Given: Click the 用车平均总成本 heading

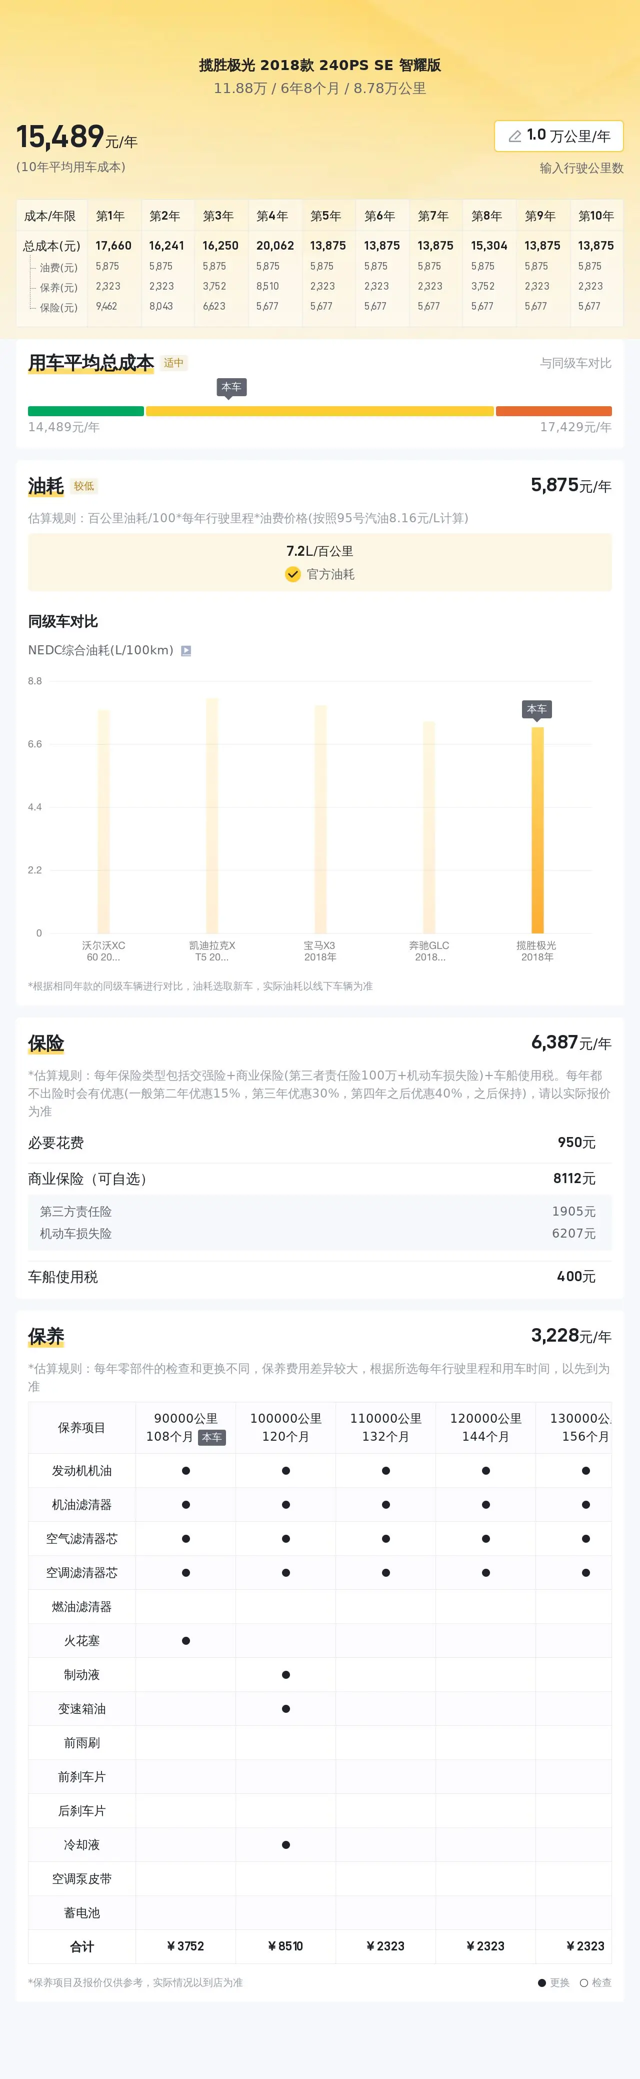Looking at the screenshot, I should [x=91, y=363].
